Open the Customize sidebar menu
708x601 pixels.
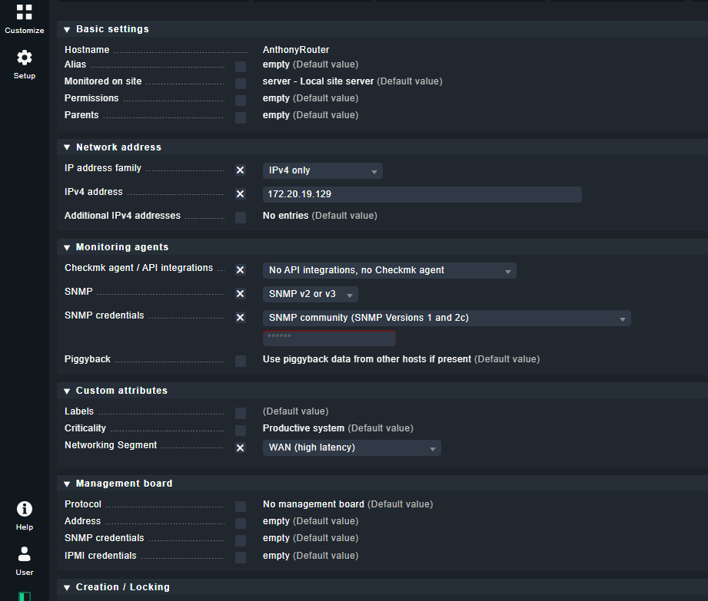click(x=24, y=18)
